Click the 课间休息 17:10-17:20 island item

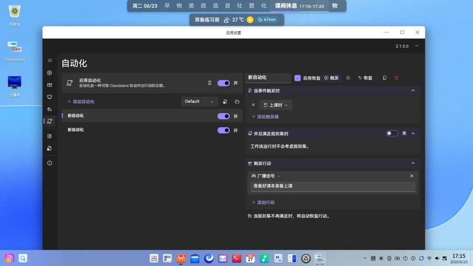[x=299, y=6]
